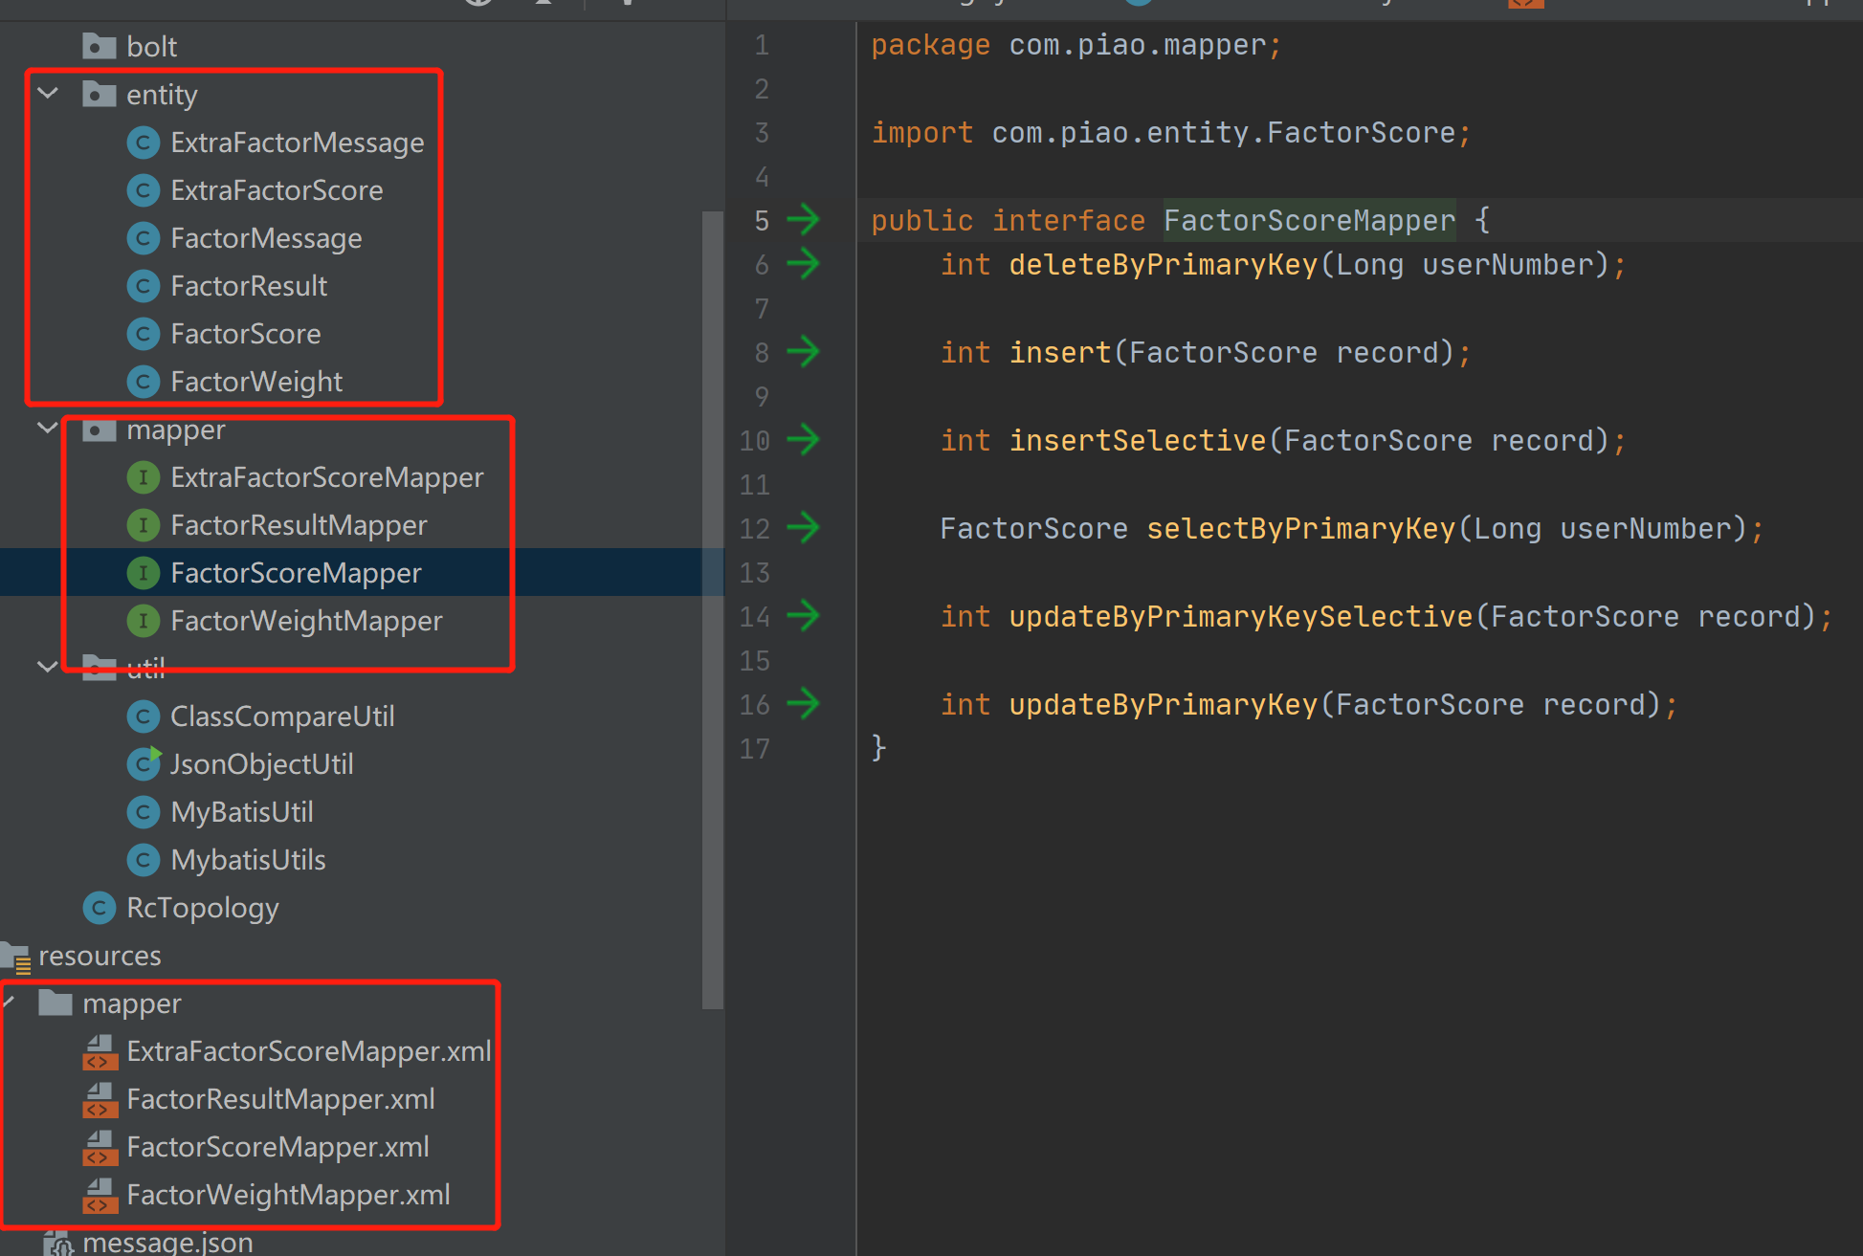Click FactorScoreMapper interface name in code

click(x=1308, y=221)
